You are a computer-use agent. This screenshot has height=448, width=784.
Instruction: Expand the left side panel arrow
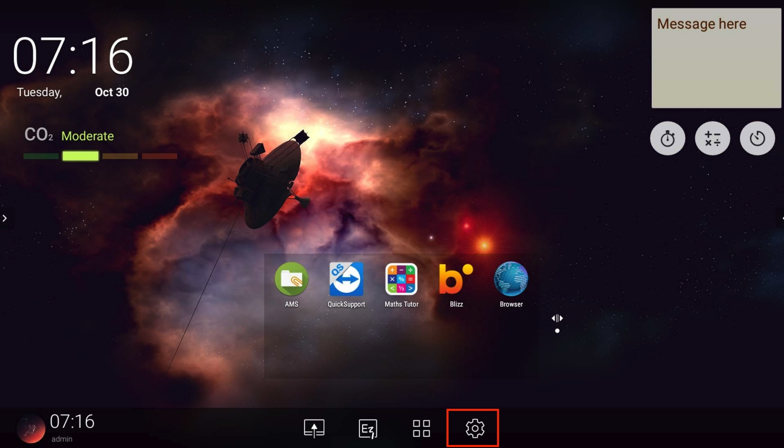click(4, 218)
